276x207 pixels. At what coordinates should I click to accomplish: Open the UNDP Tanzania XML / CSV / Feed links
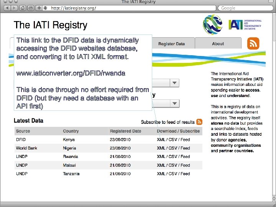[173, 174]
